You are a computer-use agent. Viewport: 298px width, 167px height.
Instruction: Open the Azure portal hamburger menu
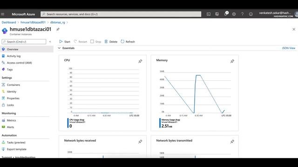(x=3, y=14)
